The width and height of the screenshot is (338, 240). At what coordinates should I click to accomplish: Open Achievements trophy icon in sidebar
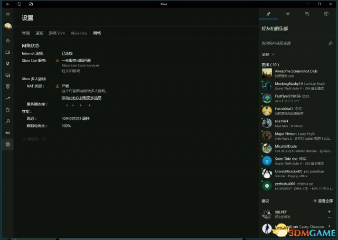pos(8,63)
